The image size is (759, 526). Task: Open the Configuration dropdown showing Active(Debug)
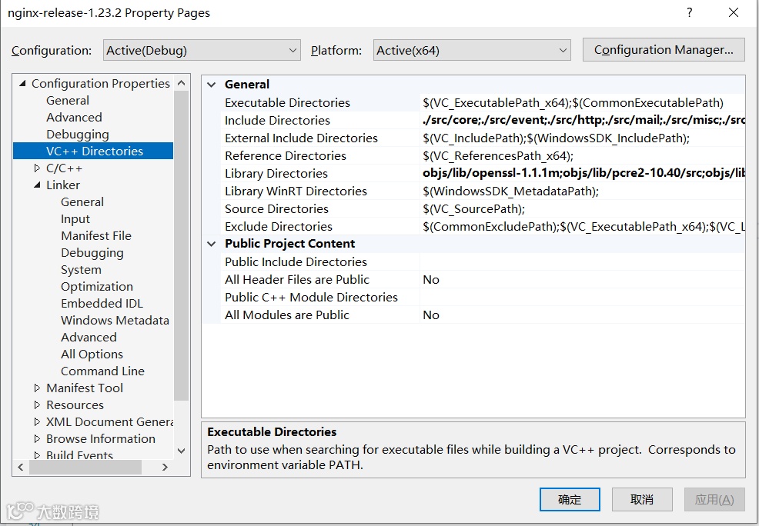(x=202, y=50)
